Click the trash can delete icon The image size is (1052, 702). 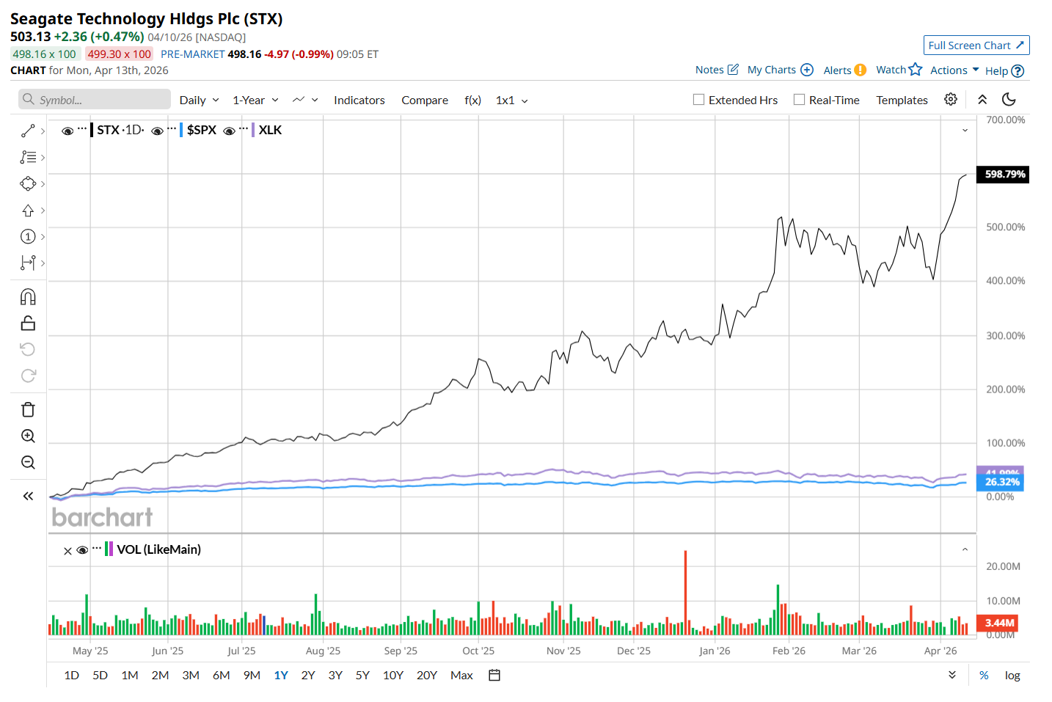point(28,410)
